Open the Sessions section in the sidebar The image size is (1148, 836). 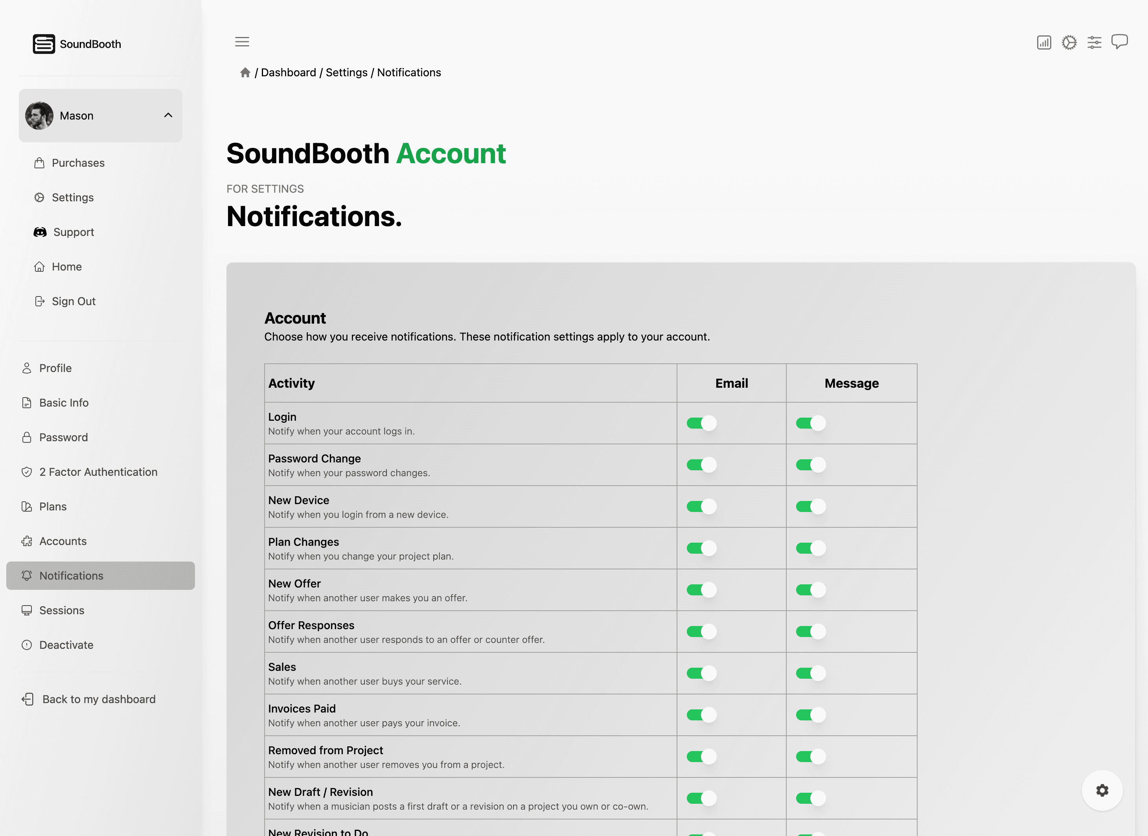(x=61, y=610)
